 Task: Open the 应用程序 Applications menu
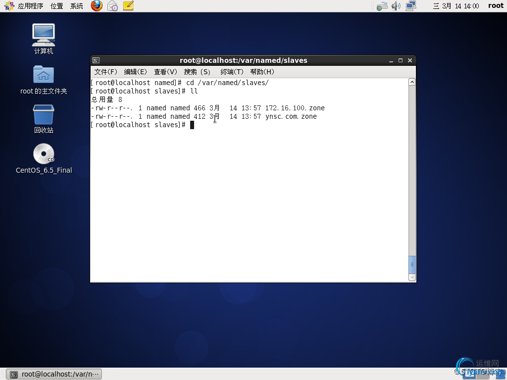point(30,6)
